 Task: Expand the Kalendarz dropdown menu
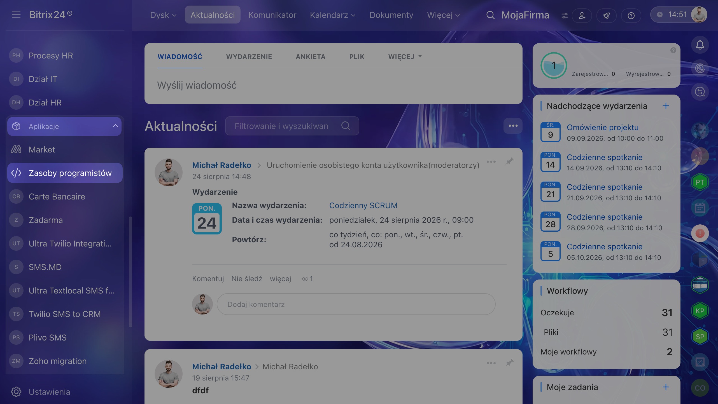(x=333, y=15)
